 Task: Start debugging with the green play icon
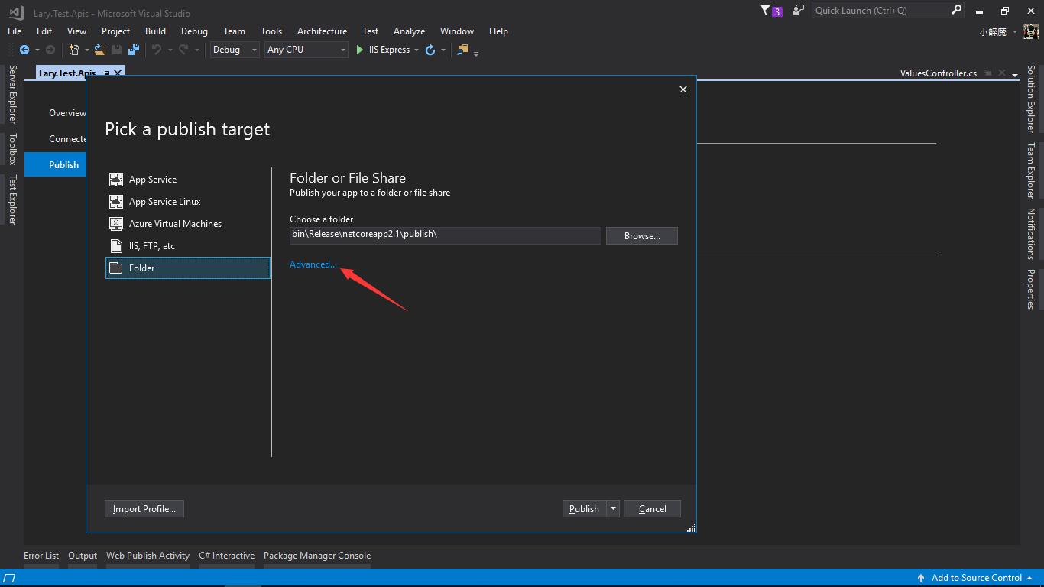(360, 50)
